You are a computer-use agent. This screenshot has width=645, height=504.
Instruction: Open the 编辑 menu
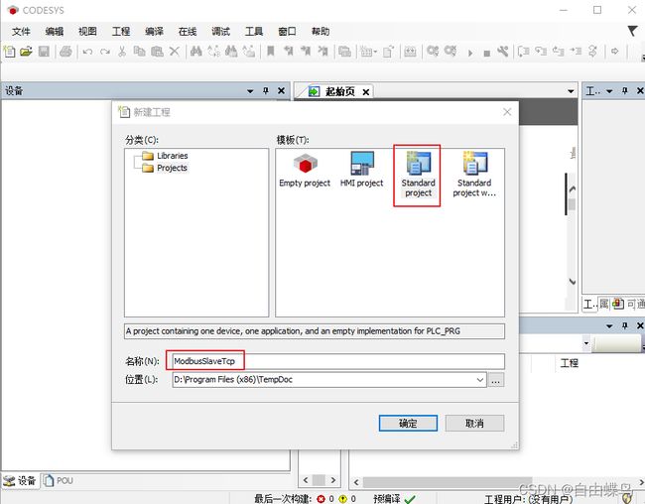tap(54, 32)
